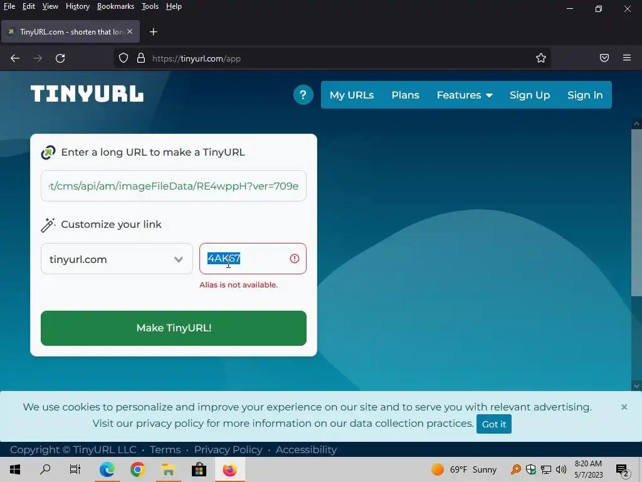Open the View menu
This screenshot has height=482, width=642.
pyautogui.click(x=50, y=6)
